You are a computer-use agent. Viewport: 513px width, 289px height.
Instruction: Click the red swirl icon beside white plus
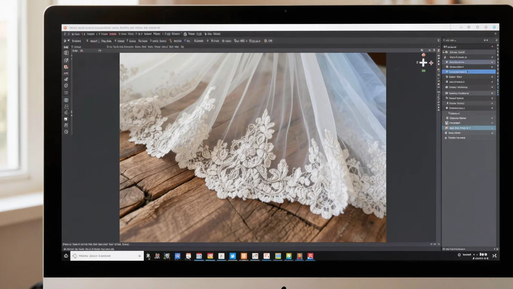pos(431,63)
